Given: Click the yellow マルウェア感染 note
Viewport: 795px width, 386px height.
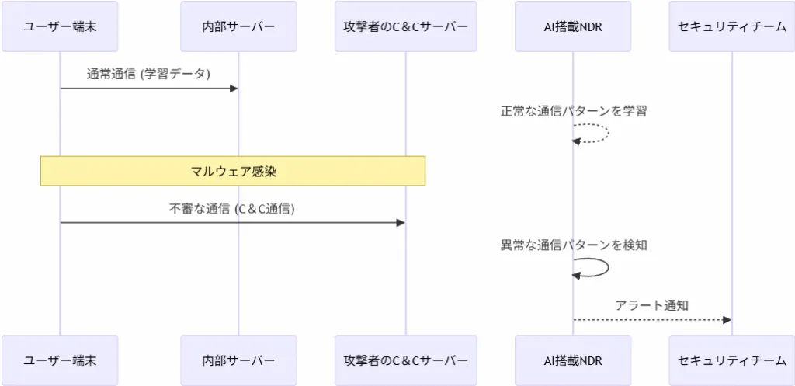Looking at the screenshot, I should [x=233, y=171].
